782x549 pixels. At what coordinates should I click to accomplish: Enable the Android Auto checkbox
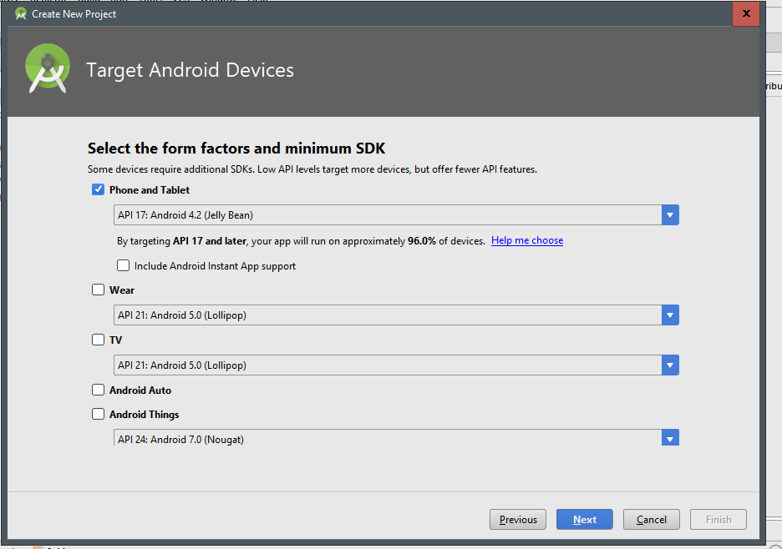pyautogui.click(x=98, y=390)
